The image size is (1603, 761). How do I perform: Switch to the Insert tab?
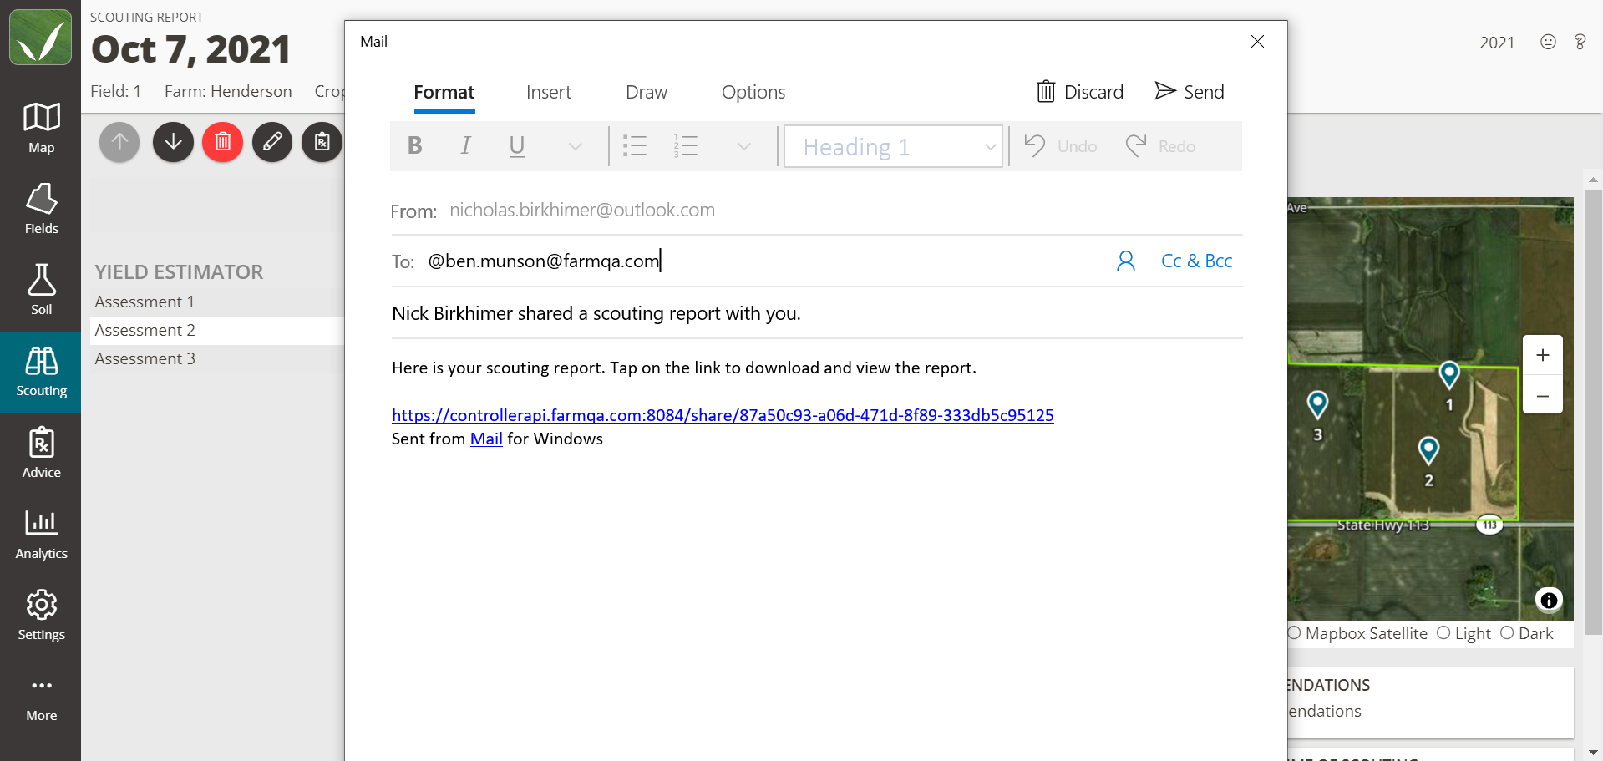pyautogui.click(x=548, y=92)
